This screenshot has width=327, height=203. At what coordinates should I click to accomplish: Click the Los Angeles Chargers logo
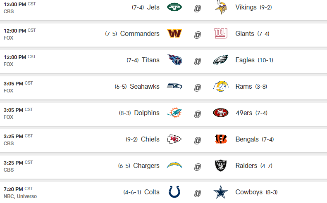coord(174,166)
